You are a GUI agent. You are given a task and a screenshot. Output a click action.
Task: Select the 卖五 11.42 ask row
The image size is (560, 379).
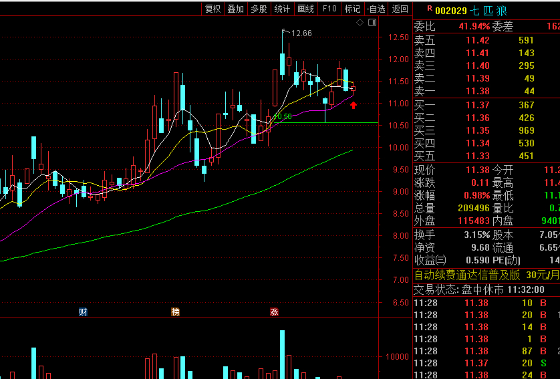point(486,40)
